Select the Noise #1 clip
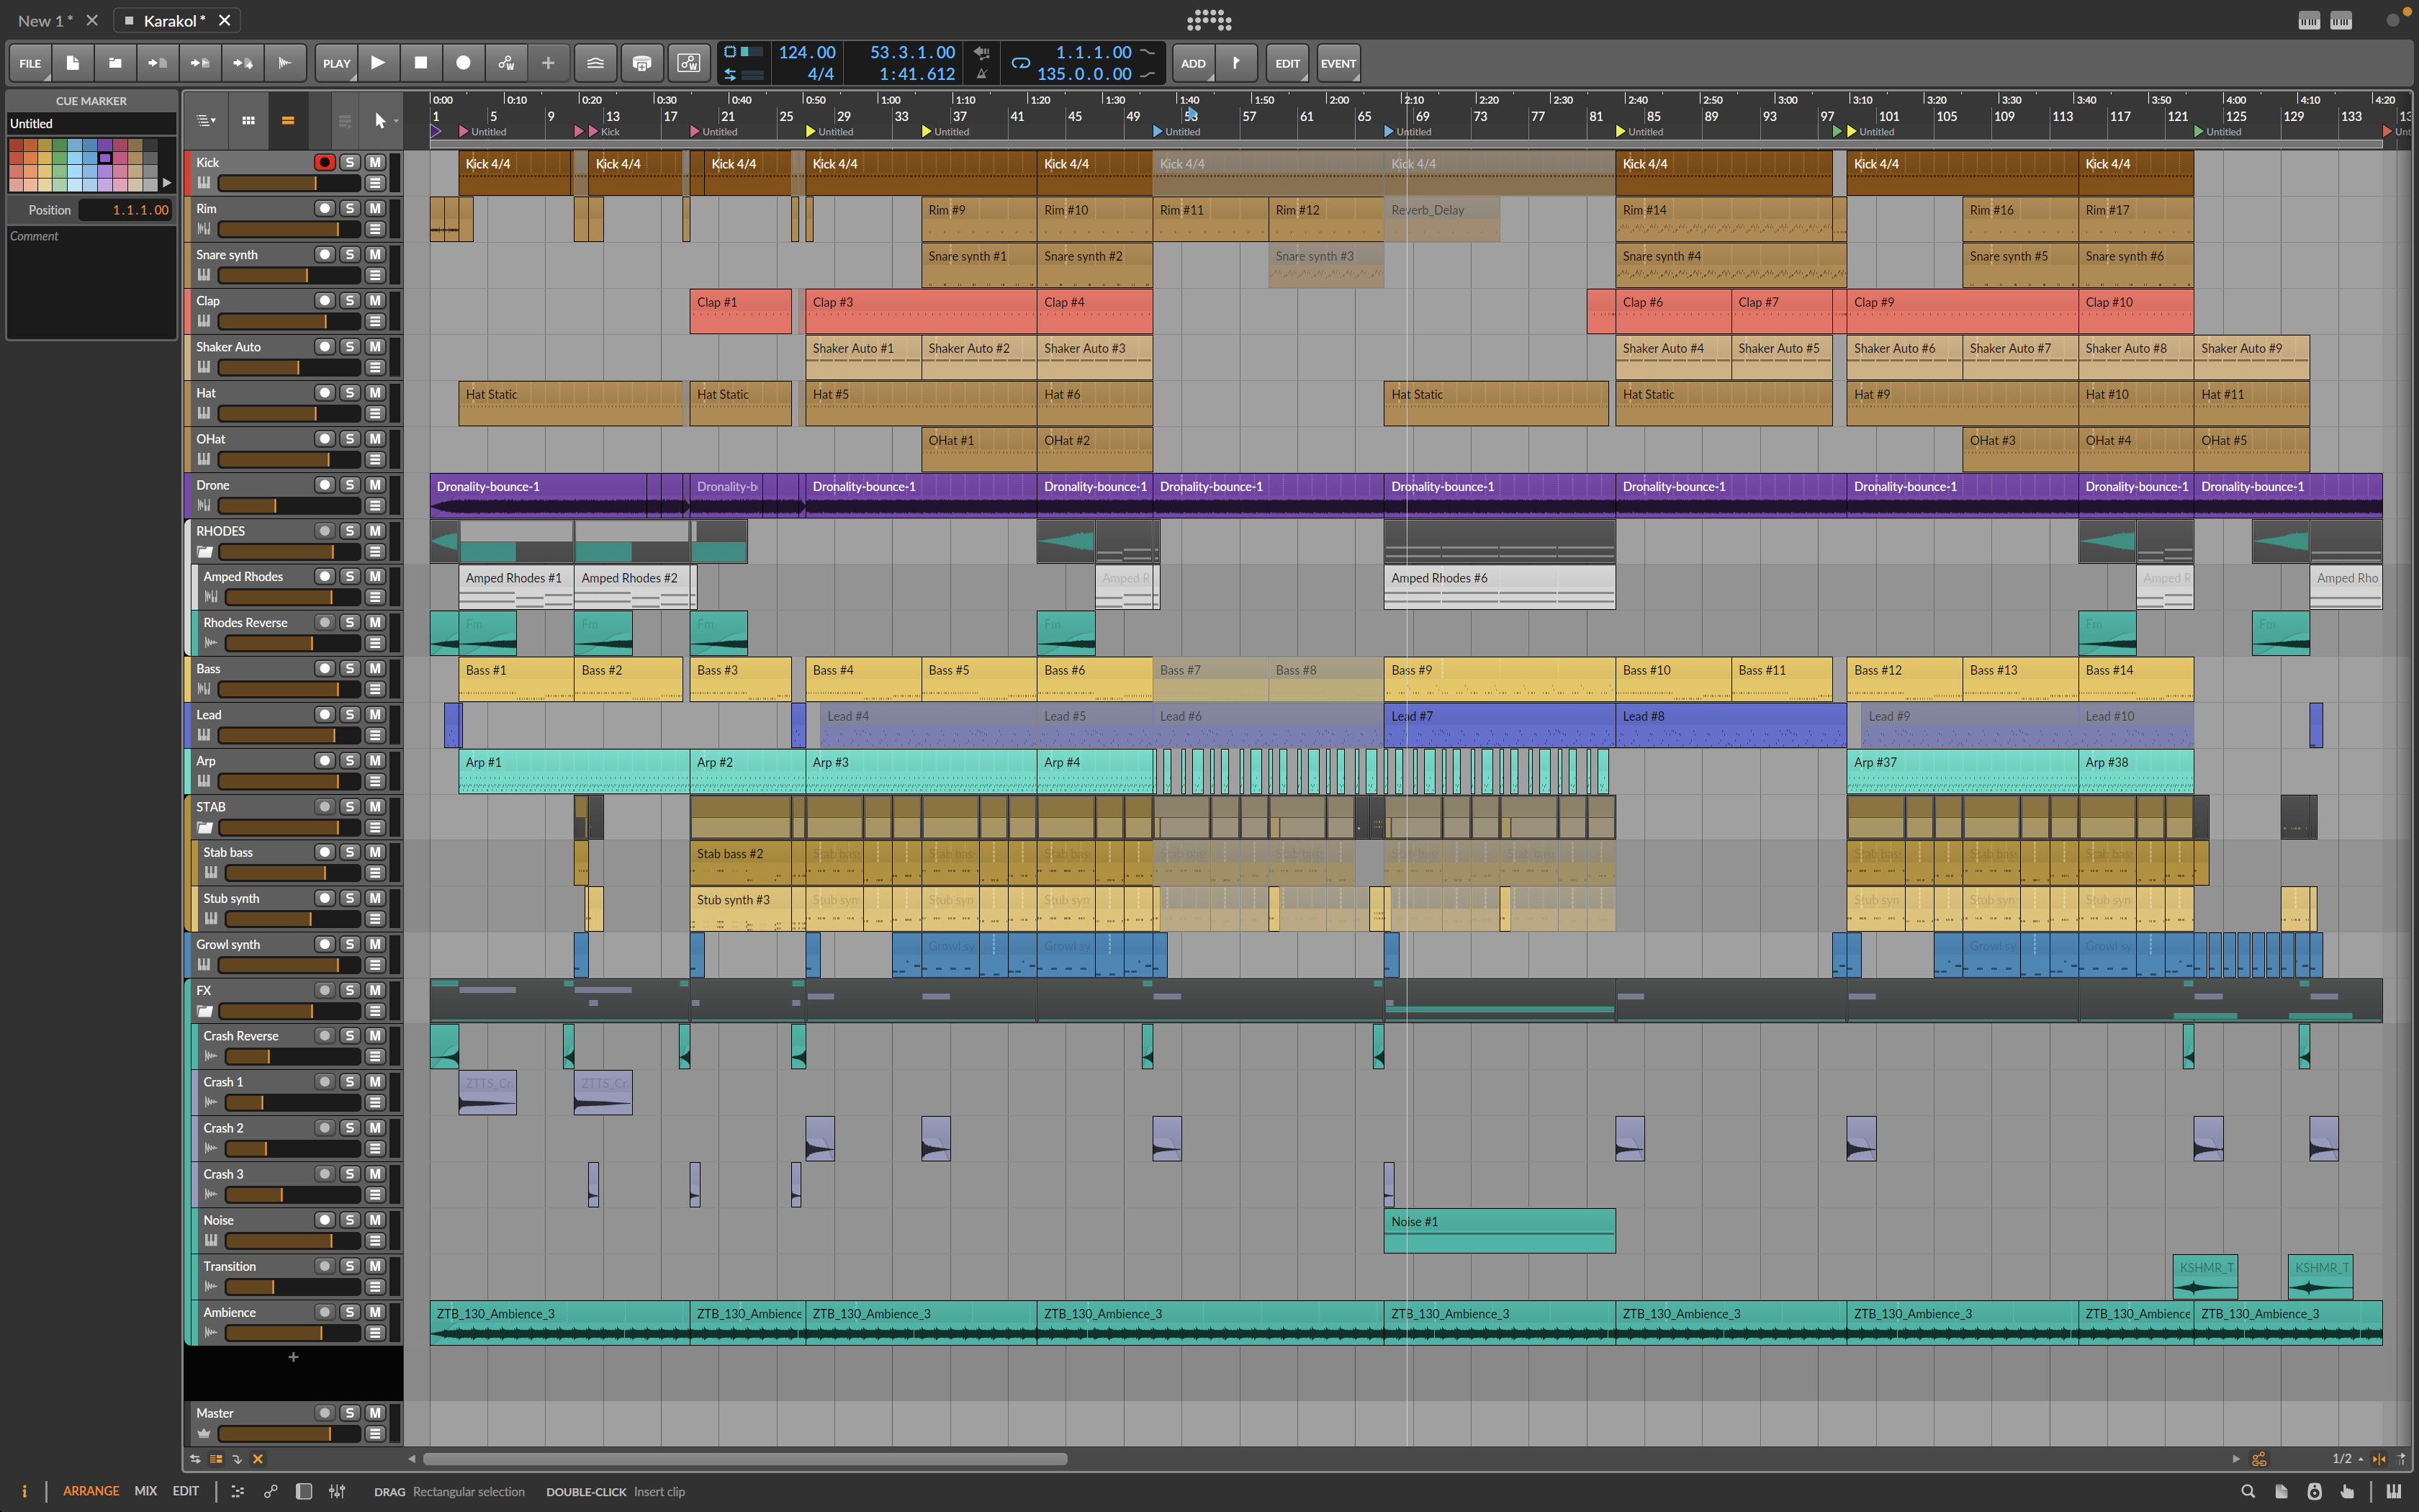The image size is (2419, 1512). click(x=1500, y=1230)
